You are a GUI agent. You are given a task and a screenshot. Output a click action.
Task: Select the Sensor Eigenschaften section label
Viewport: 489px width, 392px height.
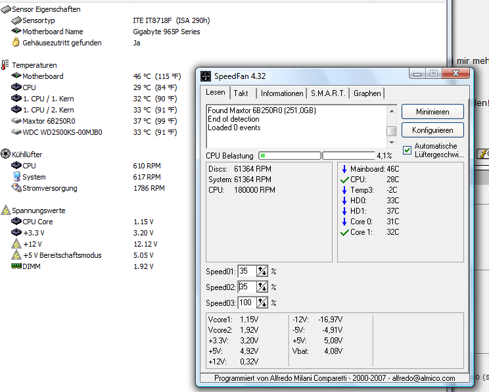click(46, 9)
